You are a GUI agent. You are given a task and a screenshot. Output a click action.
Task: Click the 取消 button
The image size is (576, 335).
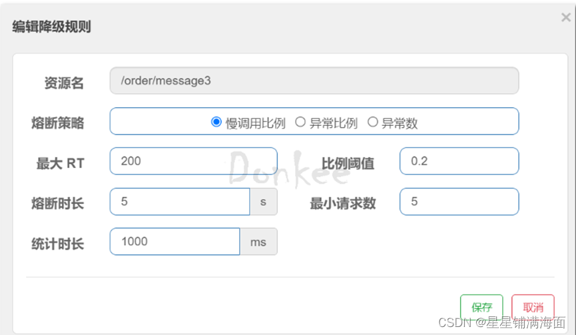(x=533, y=307)
